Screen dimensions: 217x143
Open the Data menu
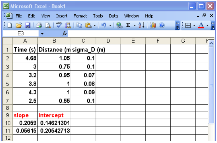coord(113,16)
